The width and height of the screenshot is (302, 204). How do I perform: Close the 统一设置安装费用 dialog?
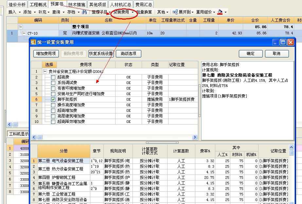click(x=291, y=42)
